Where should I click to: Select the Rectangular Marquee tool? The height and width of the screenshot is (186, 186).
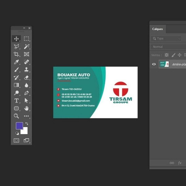pos(26,39)
